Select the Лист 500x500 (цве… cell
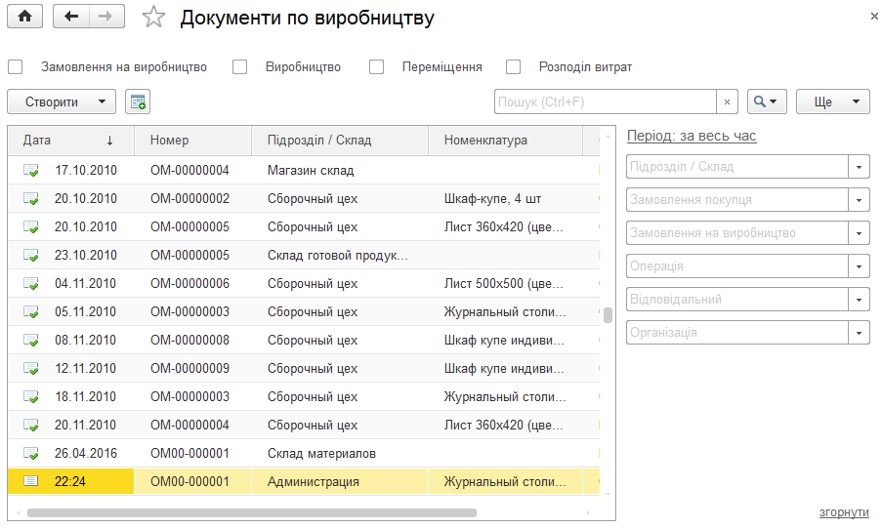Image resolution: width=882 pixels, height=529 pixels. pyautogui.click(x=503, y=283)
